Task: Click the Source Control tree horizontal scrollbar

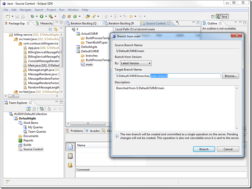Action: click(88, 124)
